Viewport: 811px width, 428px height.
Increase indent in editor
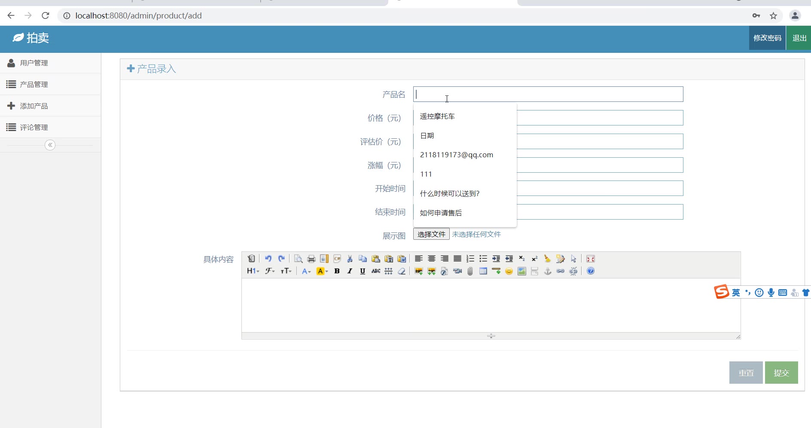click(496, 259)
